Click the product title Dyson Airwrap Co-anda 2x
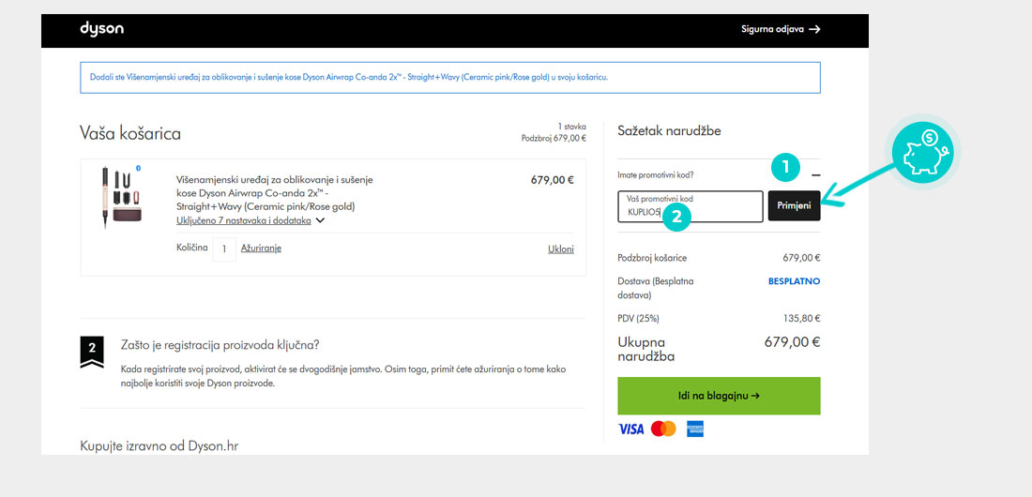The height and width of the screenshot is (497, 1032). (275, 193)
